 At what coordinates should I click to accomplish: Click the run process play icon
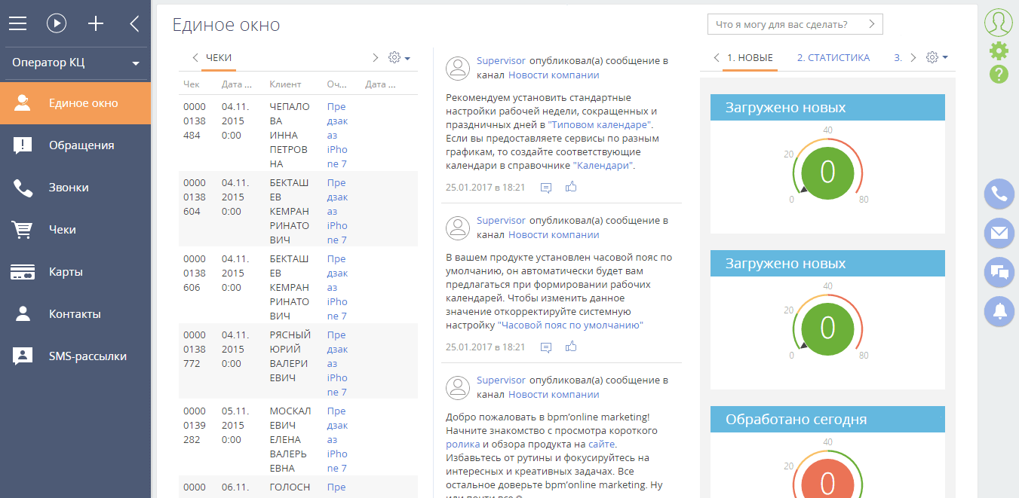pos(57,23)
